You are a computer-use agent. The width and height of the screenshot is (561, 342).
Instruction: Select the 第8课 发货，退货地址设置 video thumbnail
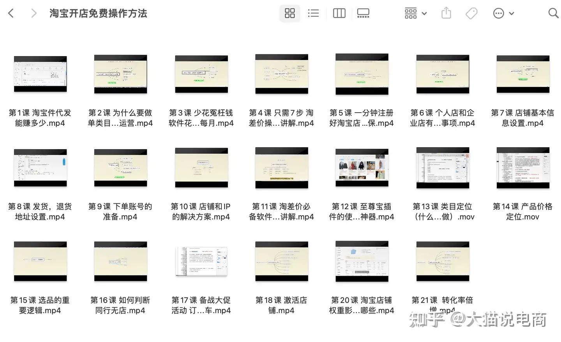click(x=40, y=168)
